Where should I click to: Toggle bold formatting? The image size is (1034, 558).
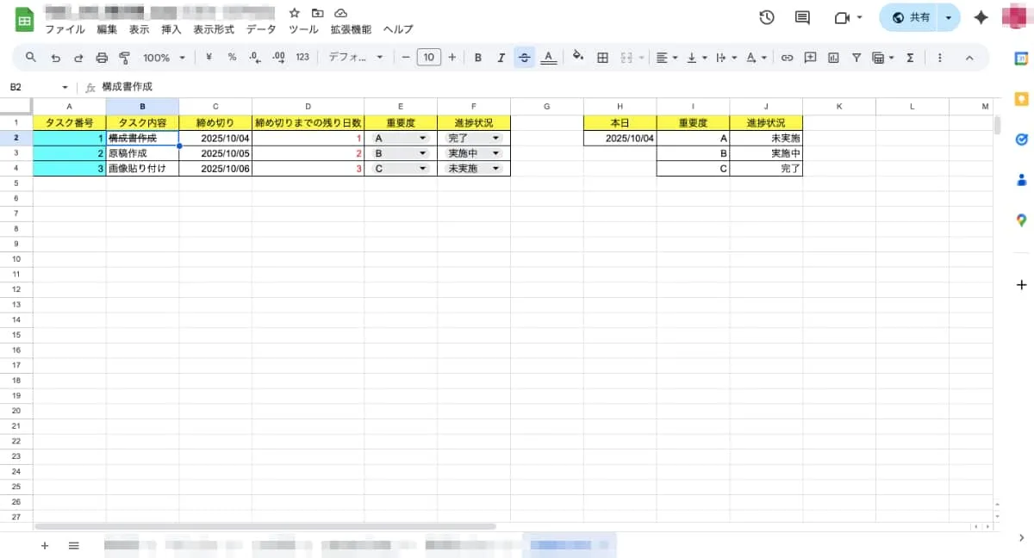point(478,57)
